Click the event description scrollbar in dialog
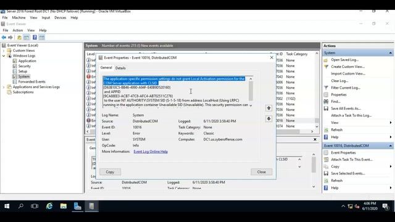The height and width of the screenshot is (222, 395). click(251, 92)
